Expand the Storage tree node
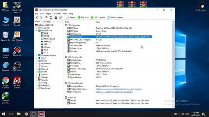Viewport: 209px width, 117px height. pos(36,66)
